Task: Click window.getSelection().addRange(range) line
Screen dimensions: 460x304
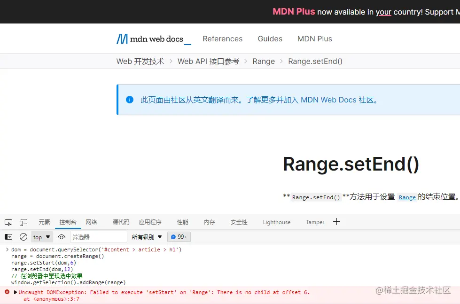Action: (68, 282)
